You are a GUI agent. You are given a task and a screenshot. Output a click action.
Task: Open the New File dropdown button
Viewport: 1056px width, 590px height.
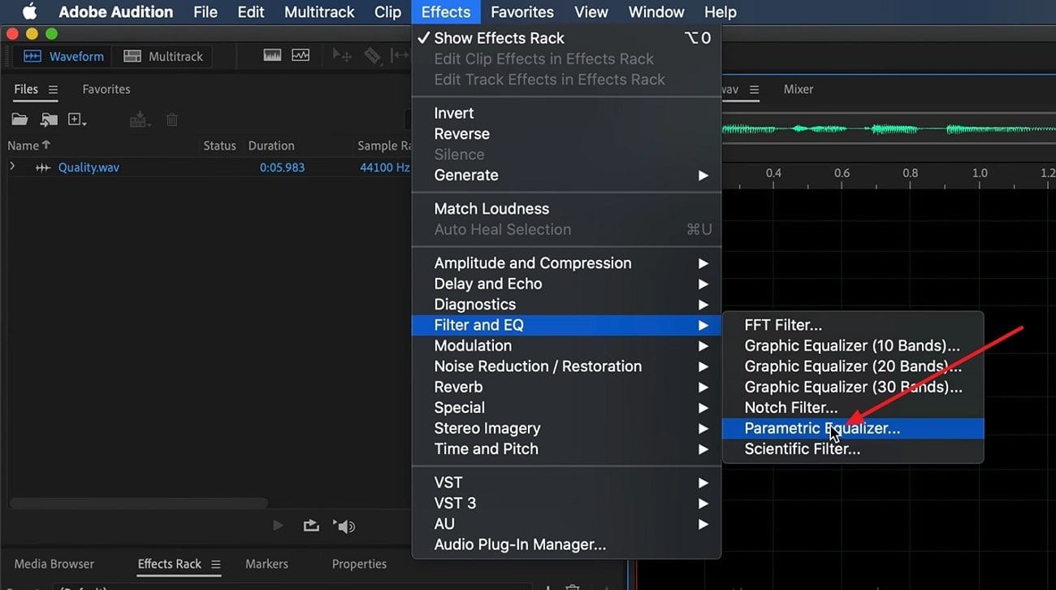(77, 119)
